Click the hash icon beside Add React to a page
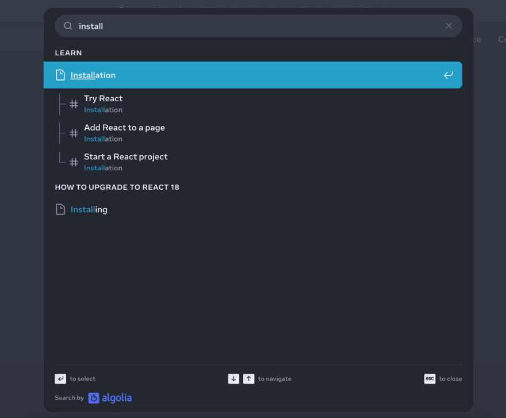 coord(74,133)
